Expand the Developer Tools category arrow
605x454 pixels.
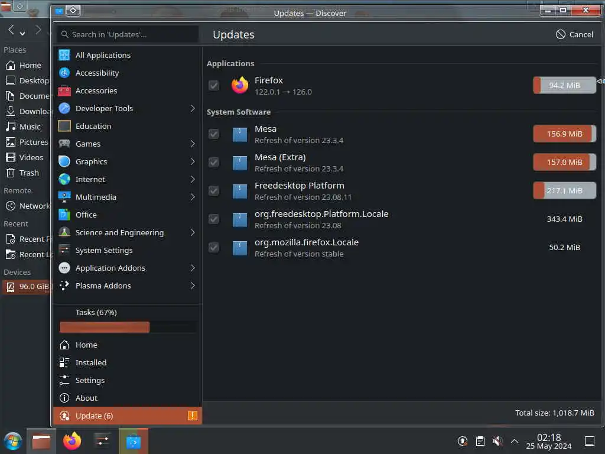click(193, 109)
